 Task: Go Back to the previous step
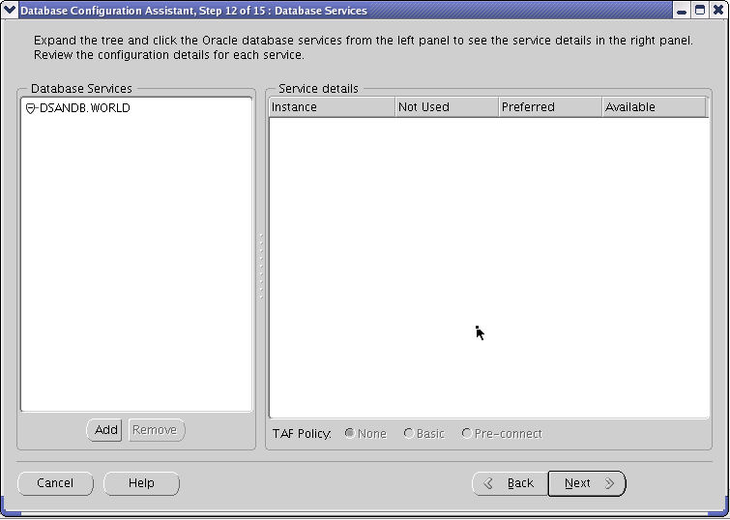(510, 483)
